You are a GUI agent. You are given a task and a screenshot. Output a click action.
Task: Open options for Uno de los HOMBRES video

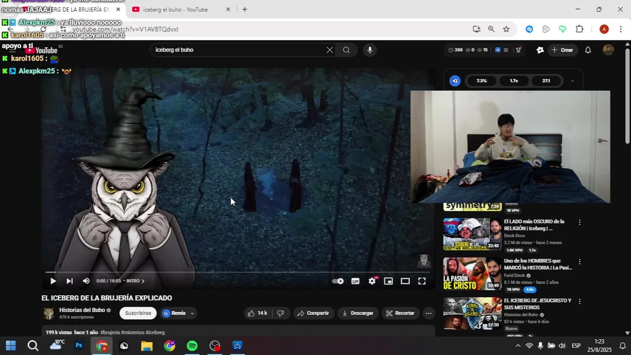coord(580,262)
